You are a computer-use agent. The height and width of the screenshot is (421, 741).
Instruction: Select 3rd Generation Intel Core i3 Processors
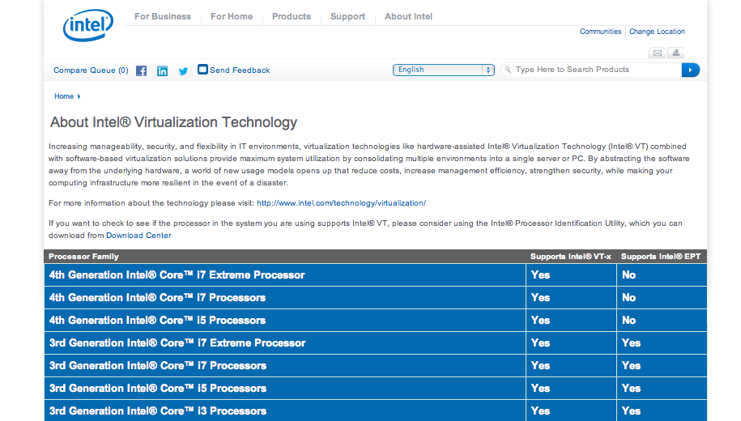click(158, 411)
